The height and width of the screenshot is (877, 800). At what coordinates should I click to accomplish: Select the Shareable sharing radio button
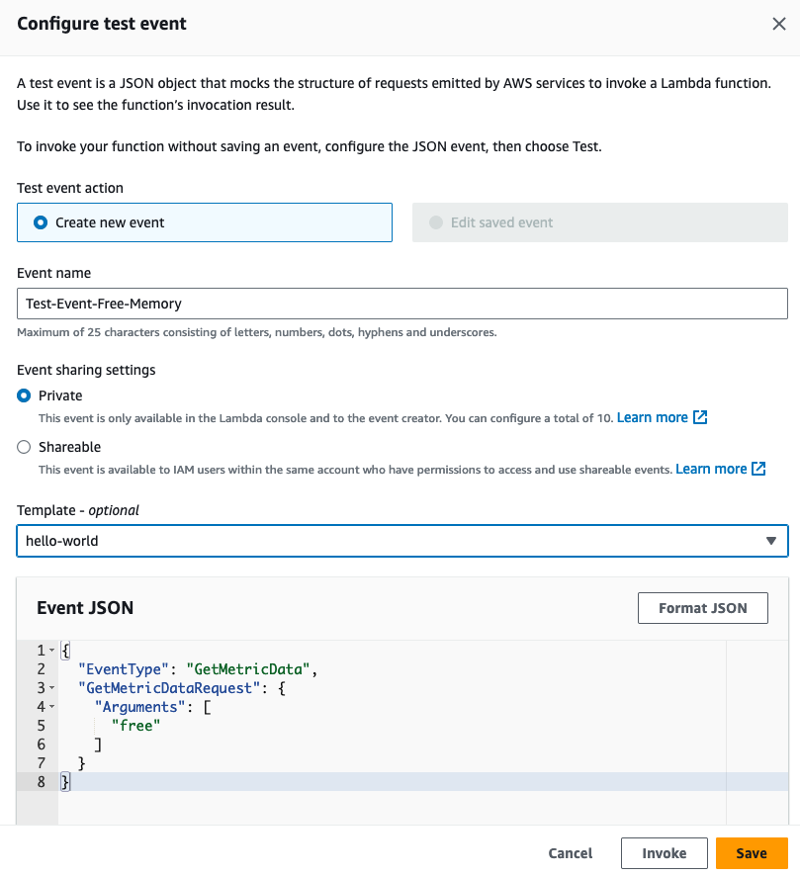tap(24, 447)
